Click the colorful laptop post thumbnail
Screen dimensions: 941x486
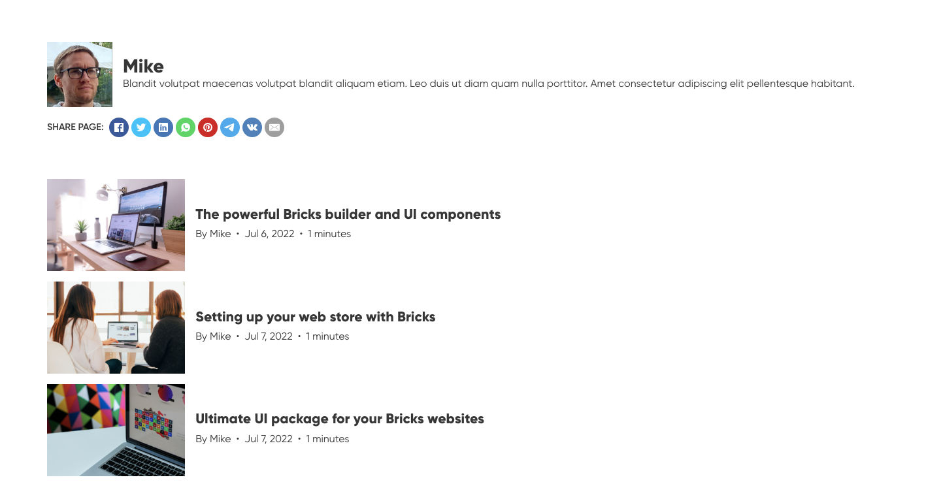(x=116, y=430)
